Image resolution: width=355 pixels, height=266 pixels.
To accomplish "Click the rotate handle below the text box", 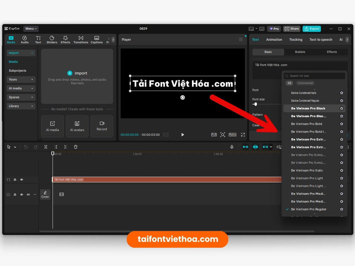I will pyautogui.click(x=182, y=98).
